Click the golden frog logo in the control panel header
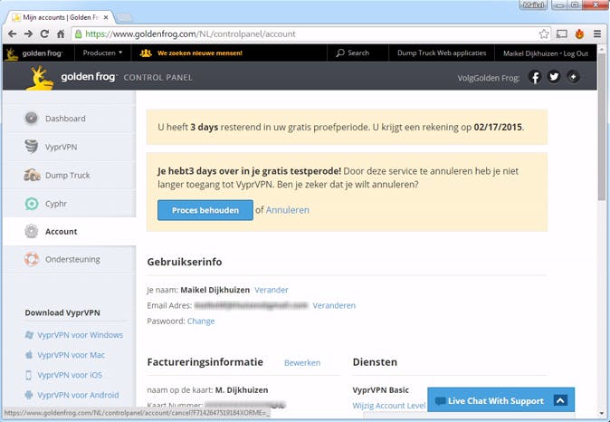 [x=71, y=77]
